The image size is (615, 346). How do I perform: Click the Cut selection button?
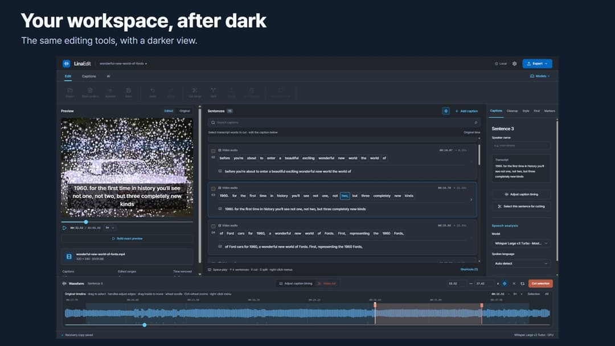click(x=540, y=283)
